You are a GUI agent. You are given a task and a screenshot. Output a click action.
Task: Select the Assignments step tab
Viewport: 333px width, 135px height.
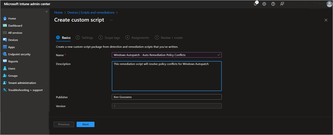pos(137,38)
